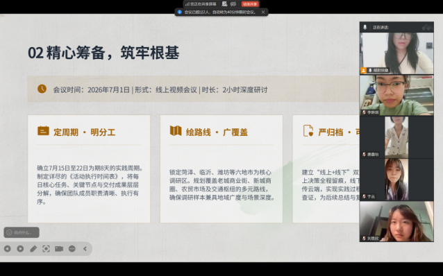This screenshot has width=443, height=276.
Task: Advance to the next slide
Action: tap(20, 249)
